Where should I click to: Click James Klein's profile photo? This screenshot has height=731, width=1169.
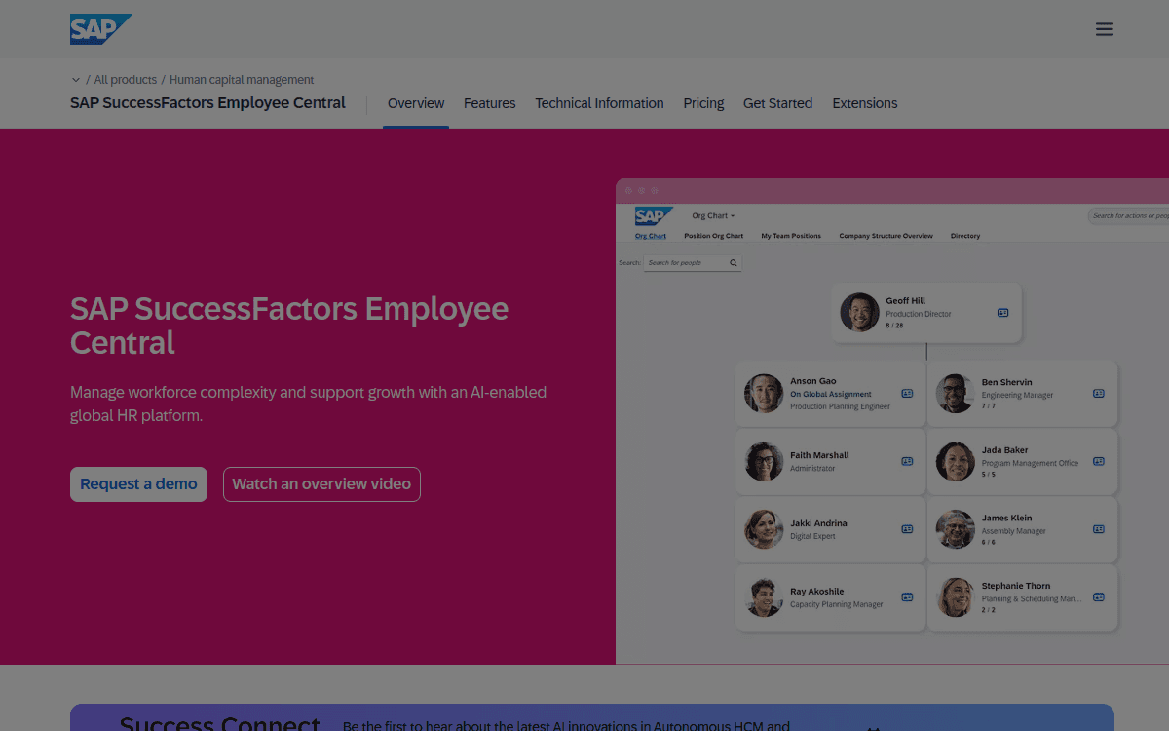click(956, 529)
